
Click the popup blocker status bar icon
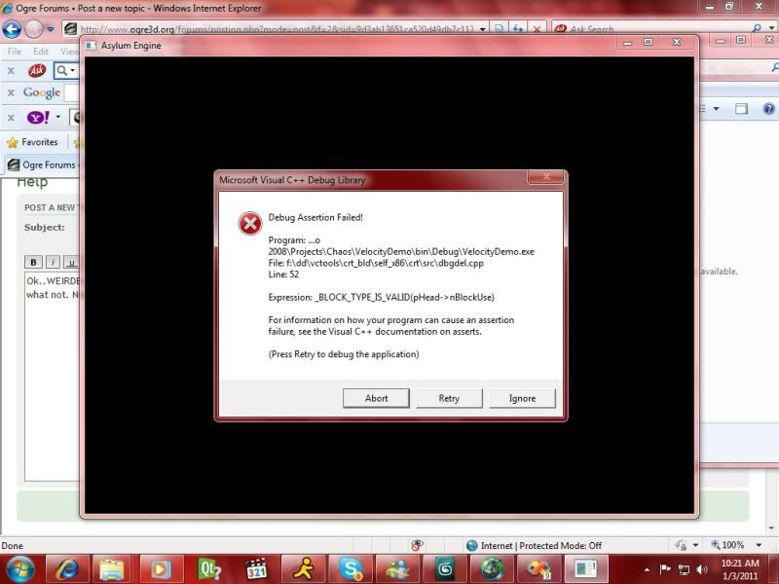tap(417, 545)
